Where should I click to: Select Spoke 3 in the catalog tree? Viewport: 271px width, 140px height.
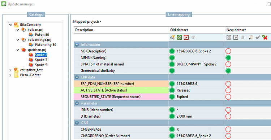(x=41, y=60)
